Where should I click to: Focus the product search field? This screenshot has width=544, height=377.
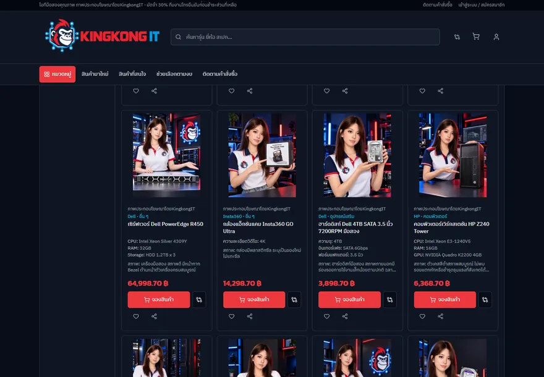[305, 37]
